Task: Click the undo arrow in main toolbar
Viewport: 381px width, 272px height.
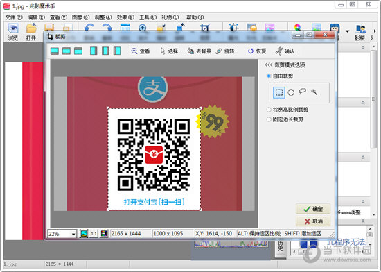Action: (x=89, y=27)
